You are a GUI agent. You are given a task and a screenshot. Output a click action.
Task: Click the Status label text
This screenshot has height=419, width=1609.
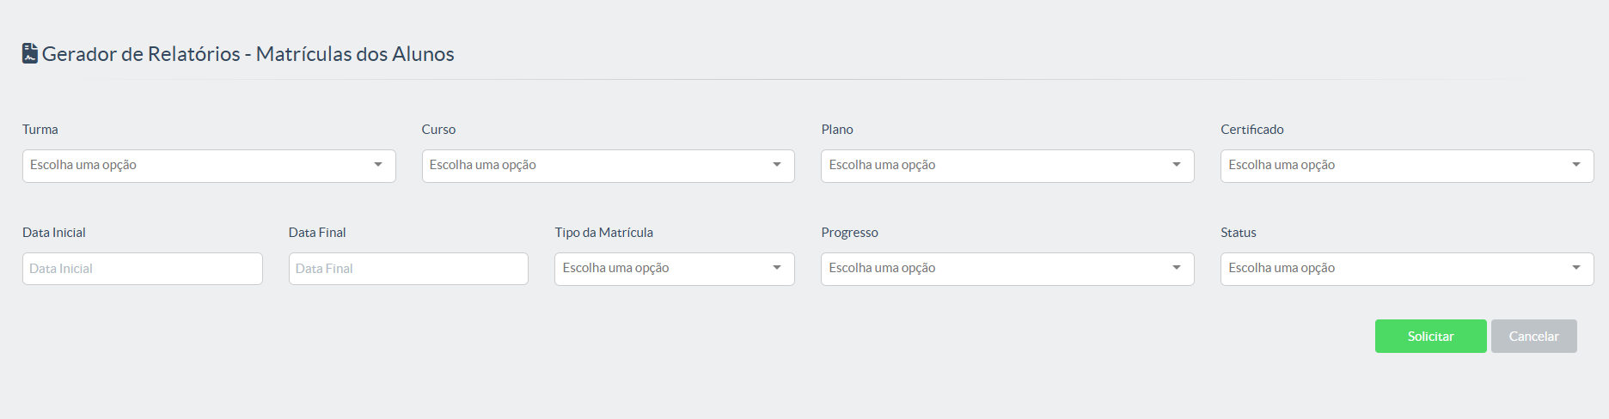[1238, 233]
